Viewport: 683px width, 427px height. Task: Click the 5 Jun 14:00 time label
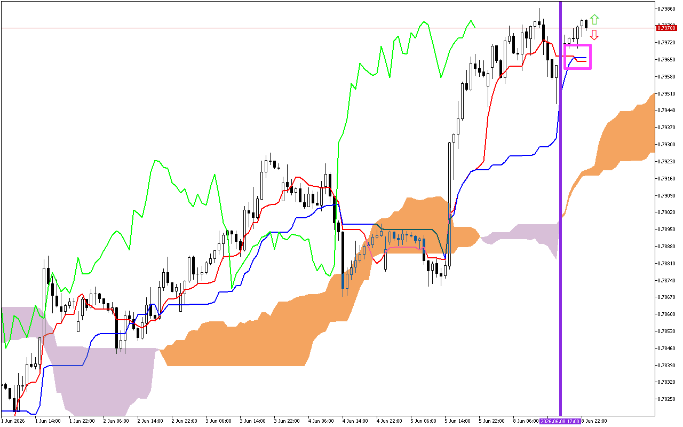tap(457, 421)
